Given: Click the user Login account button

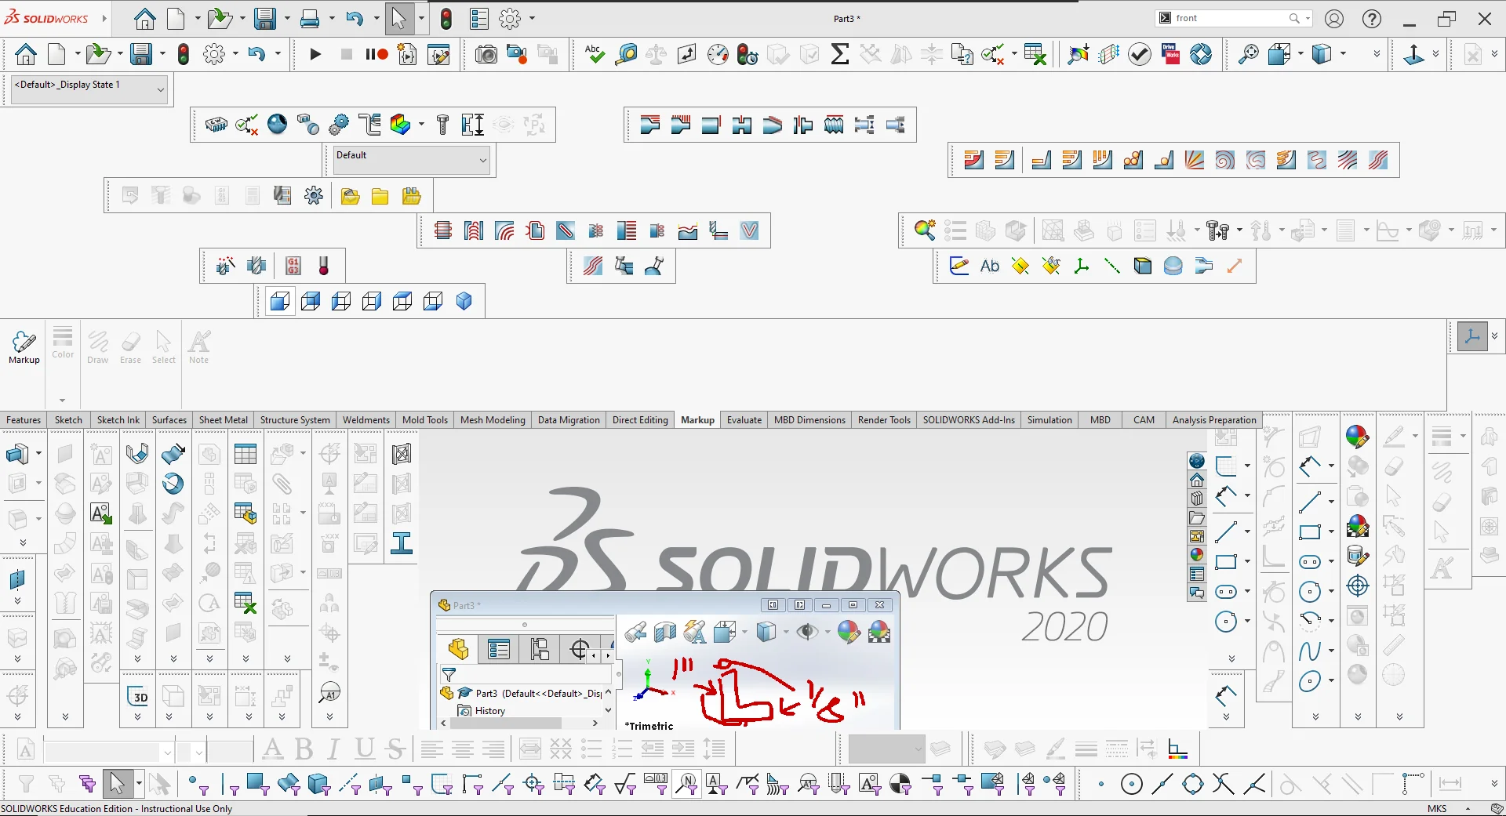Looking at the screenshot, I should [x=1334, y=19].
